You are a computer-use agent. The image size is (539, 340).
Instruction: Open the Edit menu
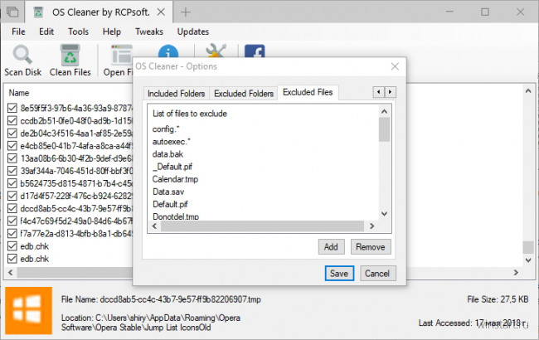tap(46, 32)
